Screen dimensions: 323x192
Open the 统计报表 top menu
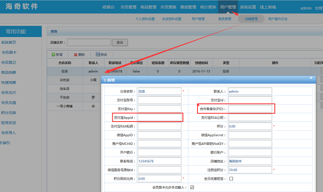[208, 7]
